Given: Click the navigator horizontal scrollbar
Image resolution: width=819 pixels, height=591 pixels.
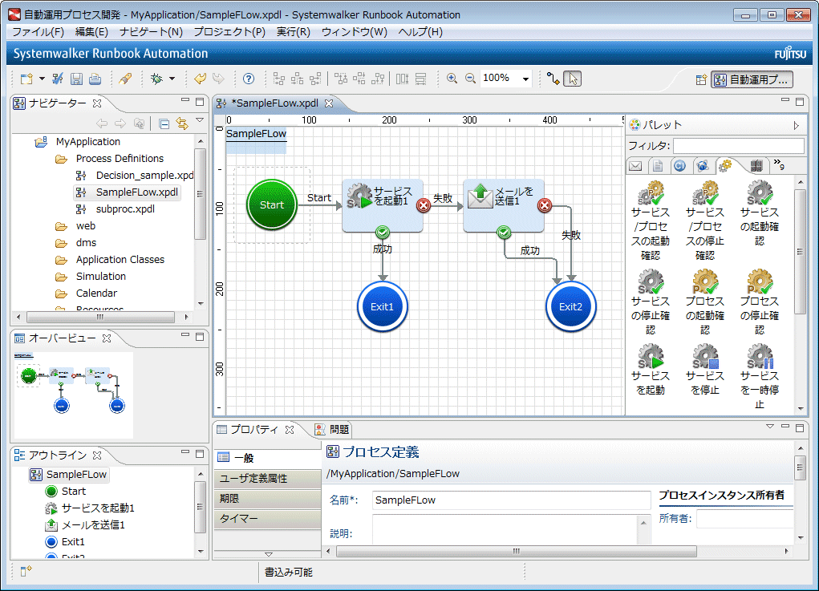Looking at the screenshot, I should coord(103,317).
